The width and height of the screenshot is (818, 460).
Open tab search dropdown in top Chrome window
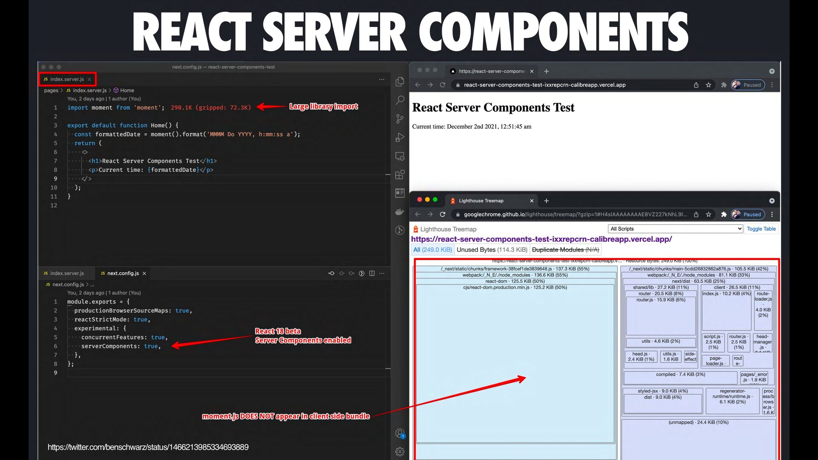pyautogui.click(x=772, y=71)
